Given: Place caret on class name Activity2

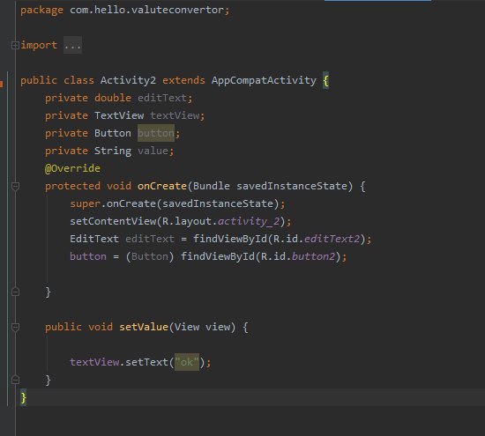Looking at the screenshot, I should click(x=128, y=80).
